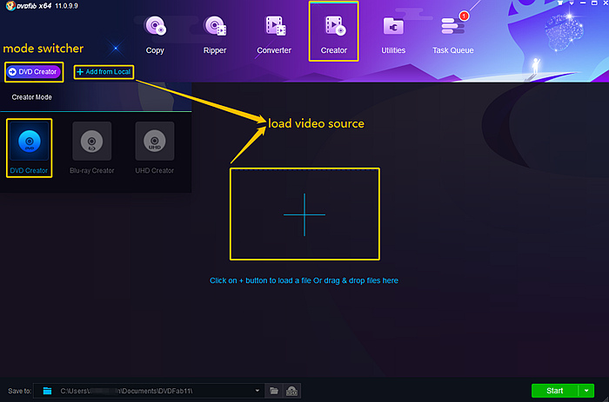Choose ISO image output icon
Viewport: 609px width, 402px height.
pyautogui.click(x=291, y=391)
